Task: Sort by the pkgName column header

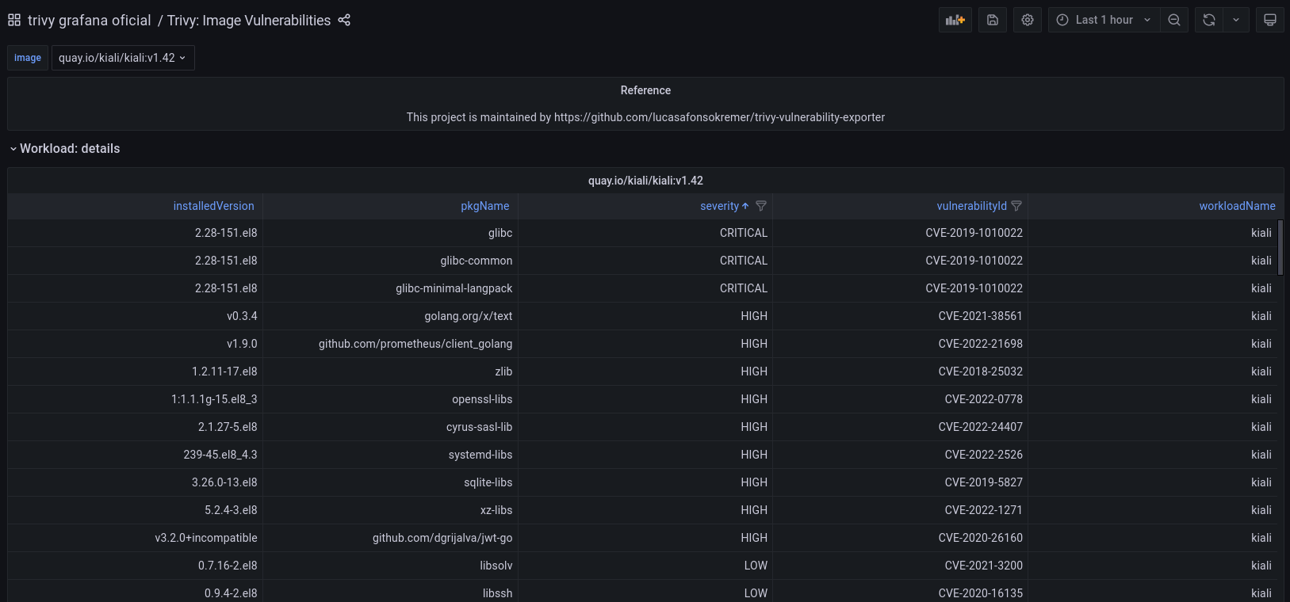Action: tap(484, 206)
